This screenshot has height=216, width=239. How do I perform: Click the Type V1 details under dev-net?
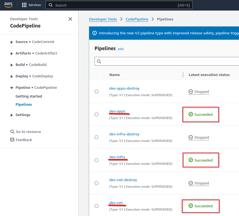[x=141, y=209]
